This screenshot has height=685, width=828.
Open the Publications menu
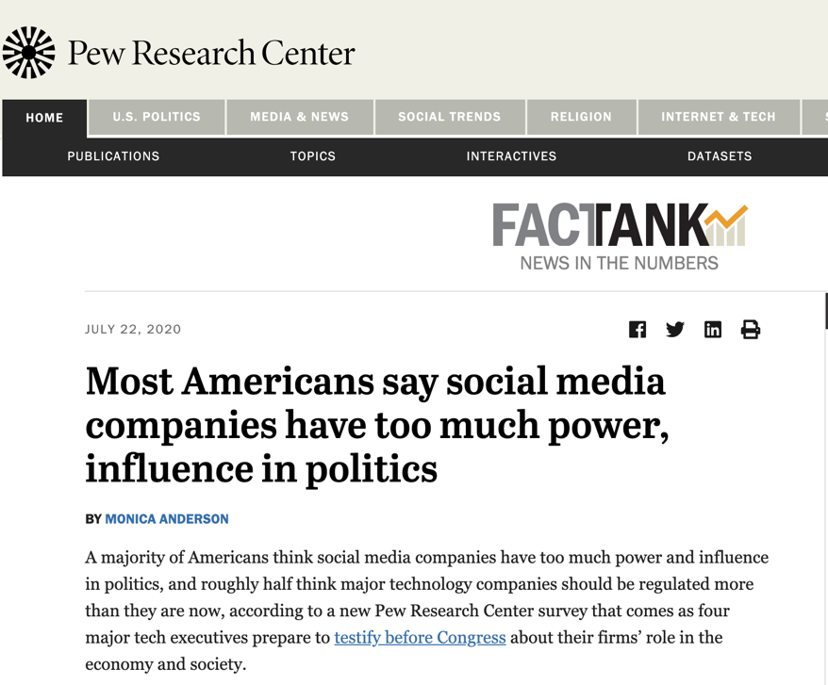[113, 156]
